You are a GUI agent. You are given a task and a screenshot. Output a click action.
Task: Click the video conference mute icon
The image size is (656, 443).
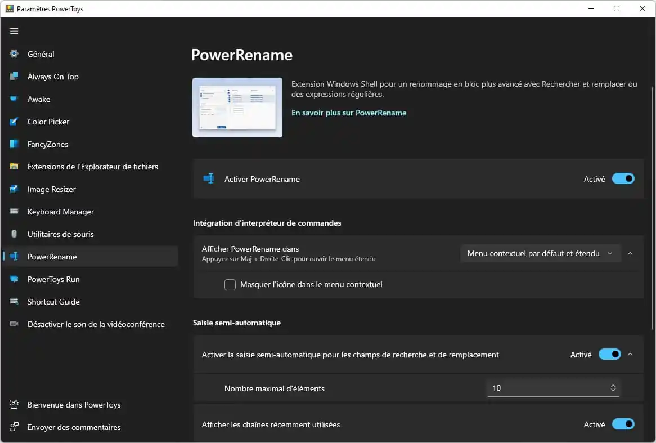click(14, 324)
